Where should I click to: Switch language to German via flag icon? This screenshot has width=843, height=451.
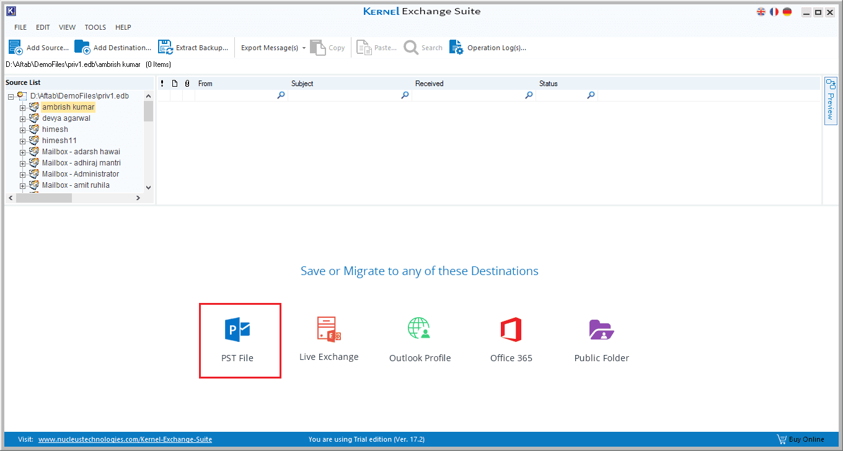tap(787, 12)
